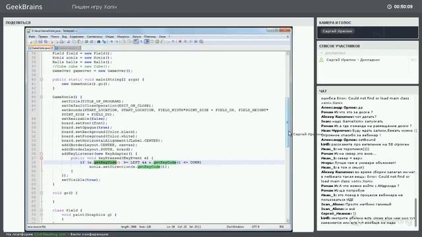The width and height of the screenshot is (422, 237).
Task: Collapse the main method fold on line 40
Action: click(42, 80)
